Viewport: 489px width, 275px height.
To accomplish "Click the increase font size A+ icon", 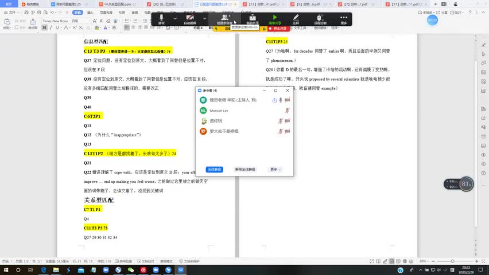I will point(95,21).
